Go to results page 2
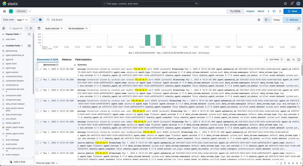This screenshot has height=166, width=303. coord(285,163)
